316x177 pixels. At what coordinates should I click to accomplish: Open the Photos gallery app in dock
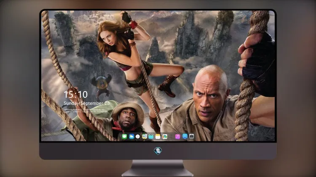coord(165,136)
